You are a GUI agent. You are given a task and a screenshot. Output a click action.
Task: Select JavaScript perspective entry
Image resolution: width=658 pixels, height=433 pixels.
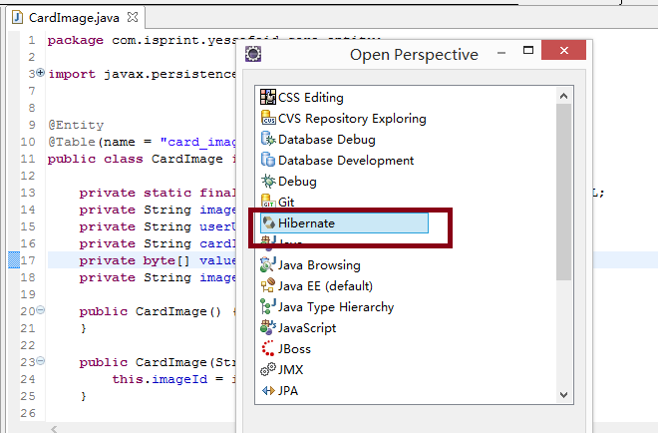[x=307, y=327]
